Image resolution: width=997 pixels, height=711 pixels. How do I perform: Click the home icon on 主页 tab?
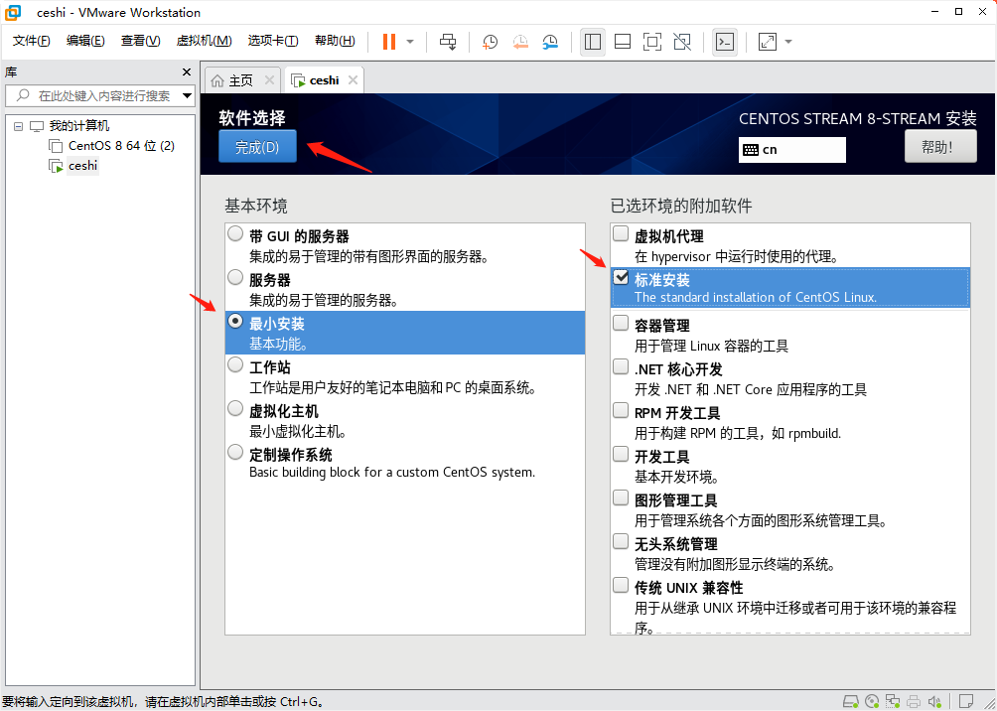[x=217, y=80]
